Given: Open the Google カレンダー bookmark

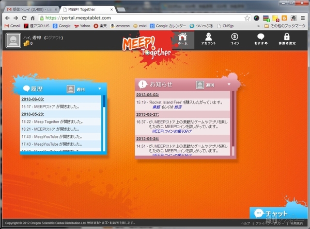Looking at the screenshot, I should point(168,26).
